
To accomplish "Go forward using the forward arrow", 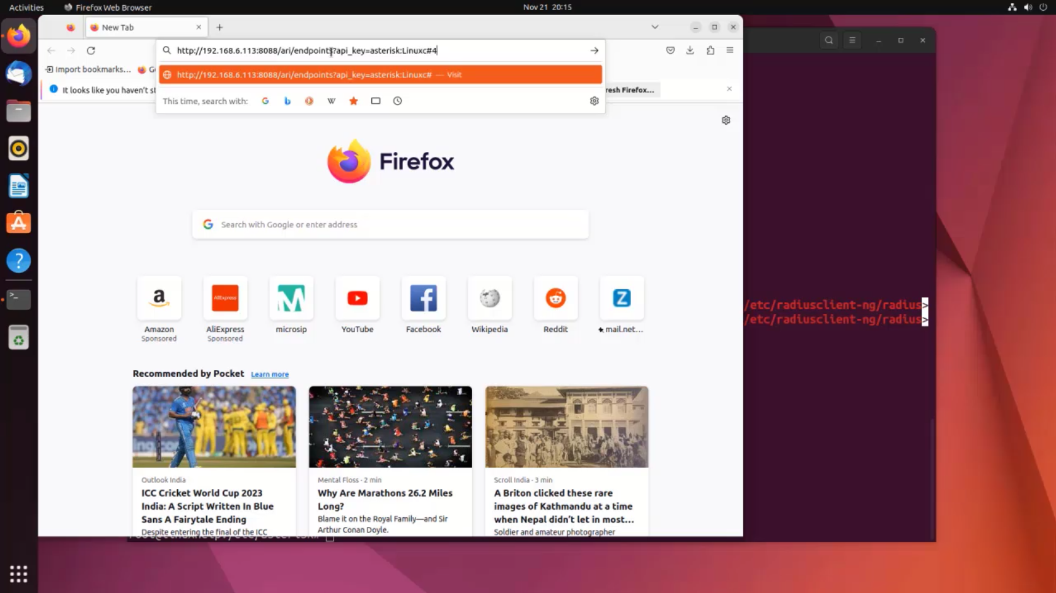I will point(71,50).
